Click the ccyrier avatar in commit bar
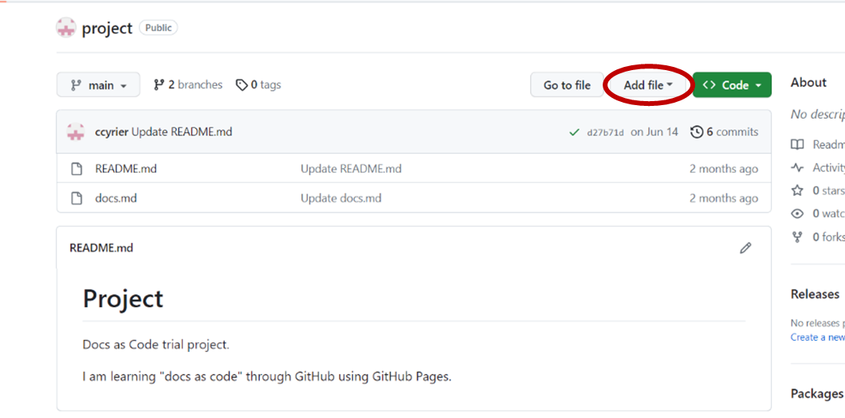 (76, 132)
